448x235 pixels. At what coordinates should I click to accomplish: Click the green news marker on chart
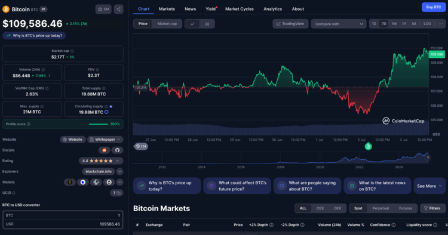(x=369, y=146)
